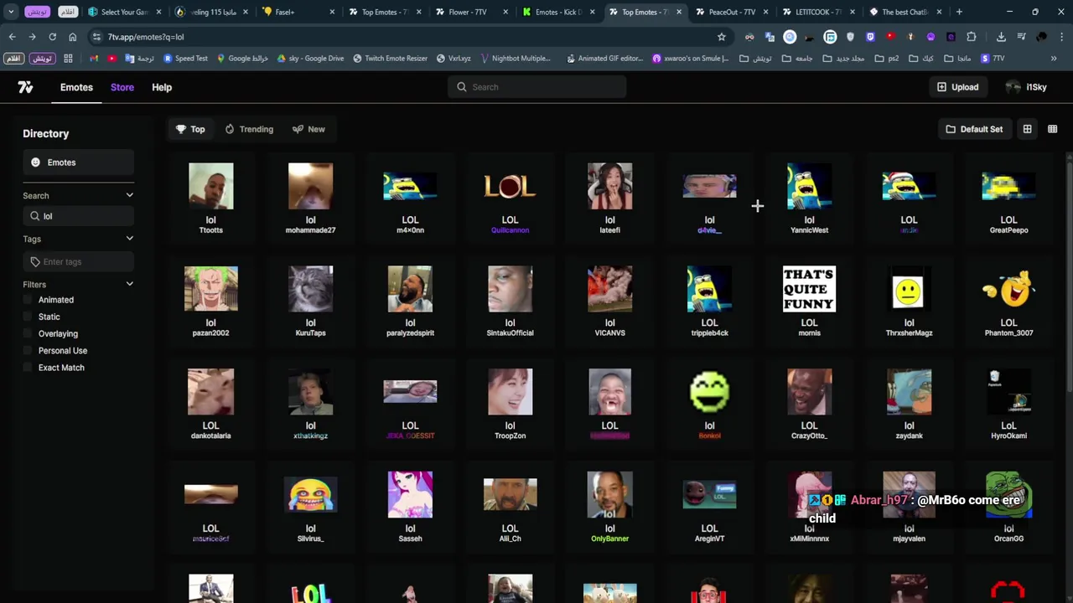
Task: Enable the Personal Use filter checkbox
Action: point(28,351)
